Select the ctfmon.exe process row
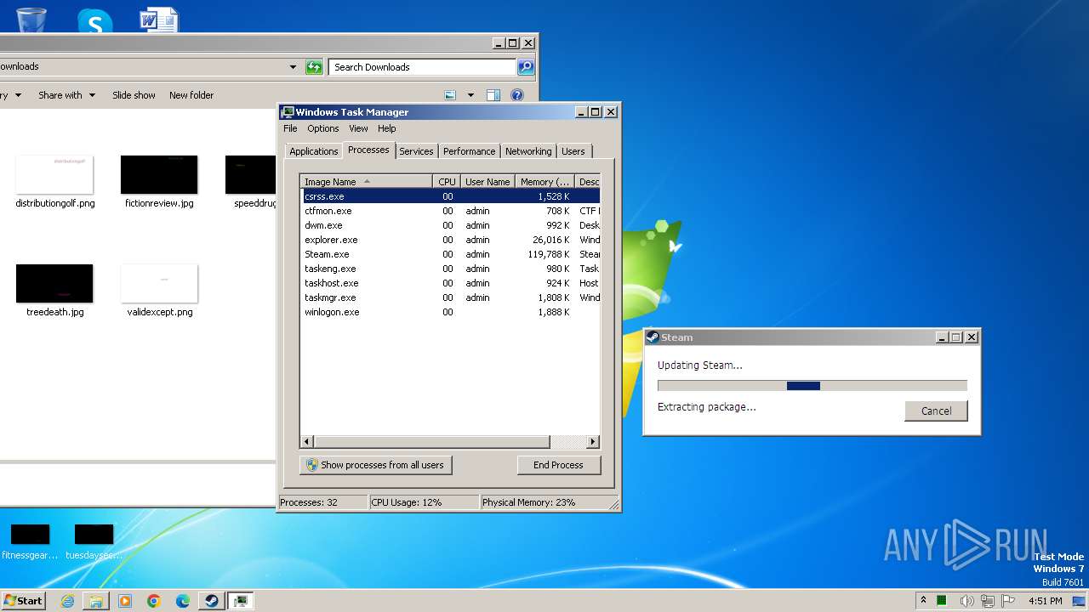The width and height of the screenshot is (1089, 612). coord(450,211)
